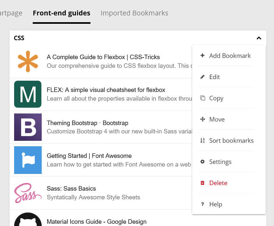The image size is (274, 226).
Task: Open the Theming Bootstrap bookmark link
Action: click(x=88, y=123)
